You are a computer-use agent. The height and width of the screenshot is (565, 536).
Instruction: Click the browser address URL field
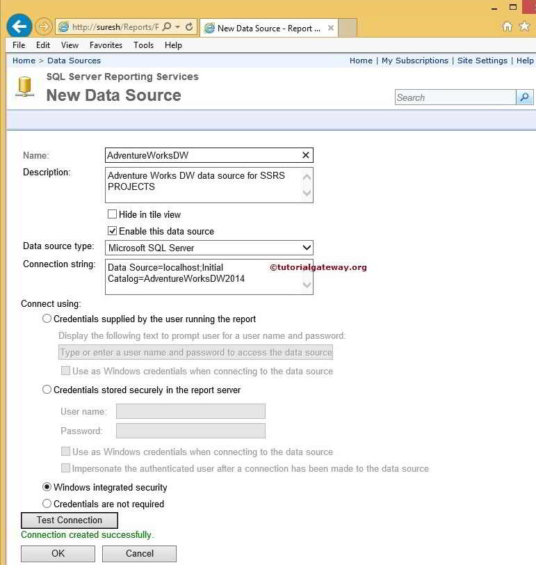pos(115,27)
